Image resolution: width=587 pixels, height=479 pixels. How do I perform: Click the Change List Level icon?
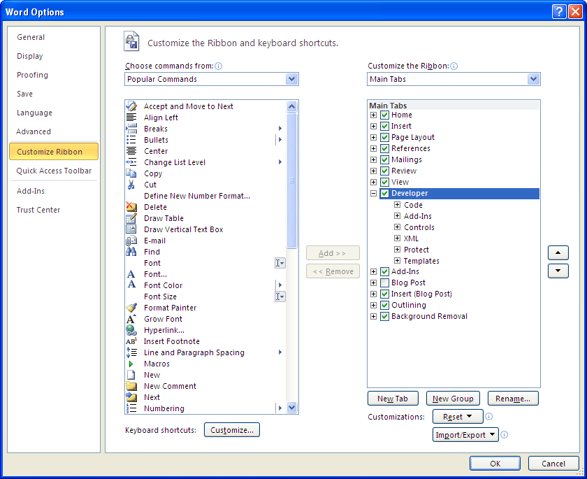pyautogui.click(x=131, y=162)
